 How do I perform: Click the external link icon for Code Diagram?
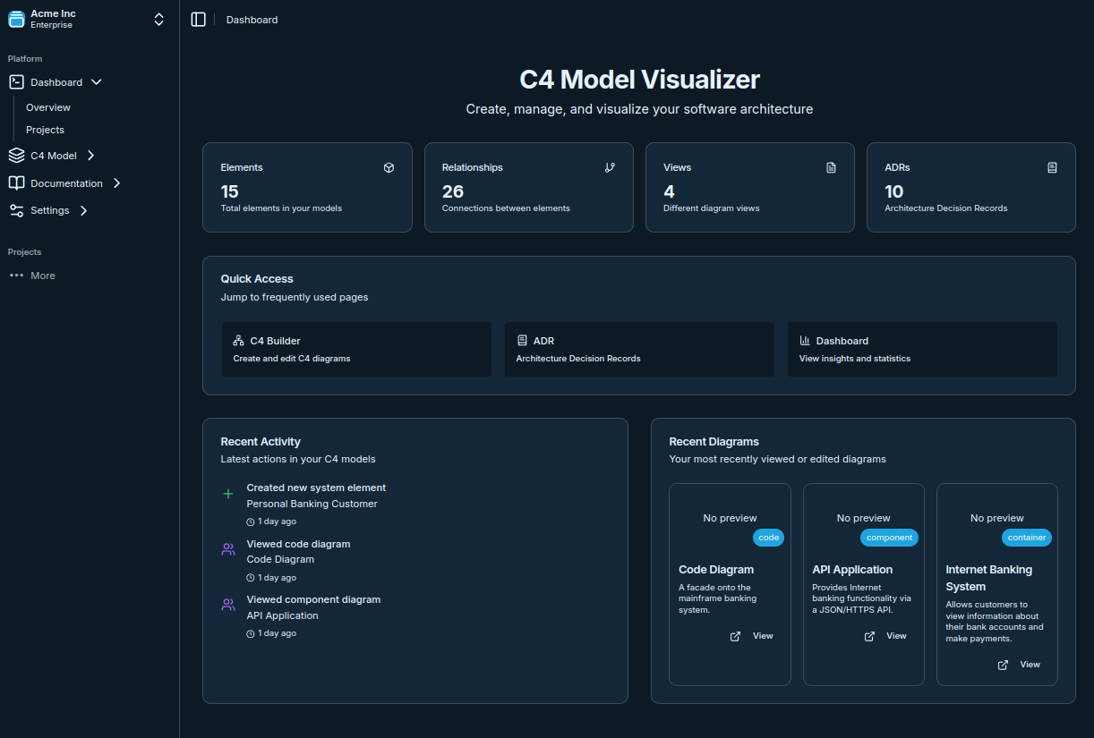coord(735,636)
